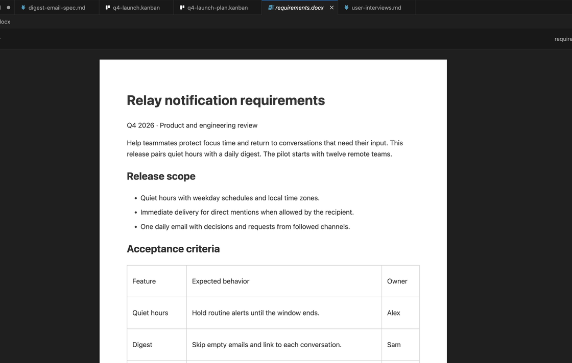The height and width of the screenshot is (363, 572).
Task: Click the cell "Skip empty emails and link to each conversation."
Action: click(284, 345)
